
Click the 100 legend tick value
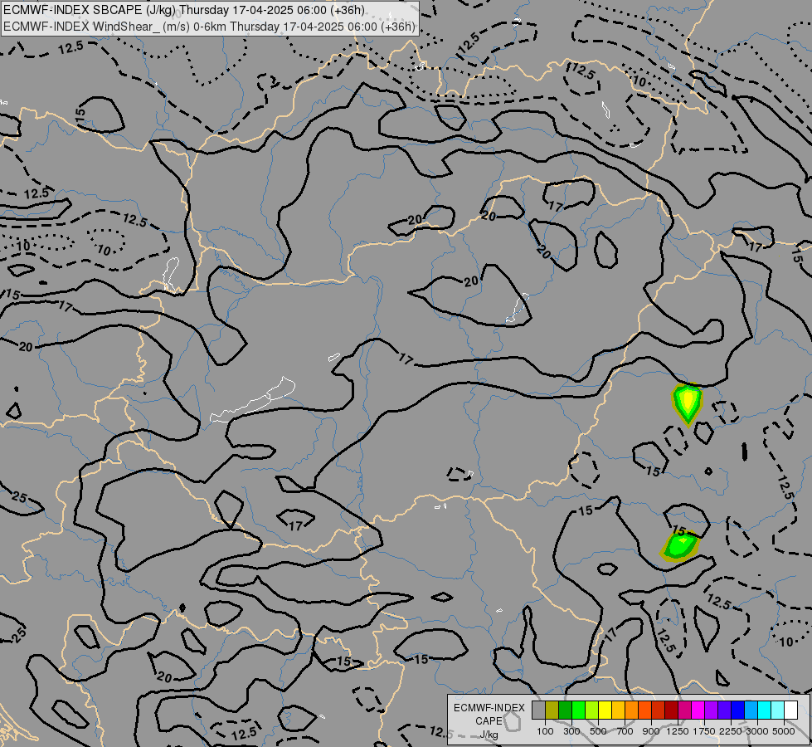(x=545, y=731)
